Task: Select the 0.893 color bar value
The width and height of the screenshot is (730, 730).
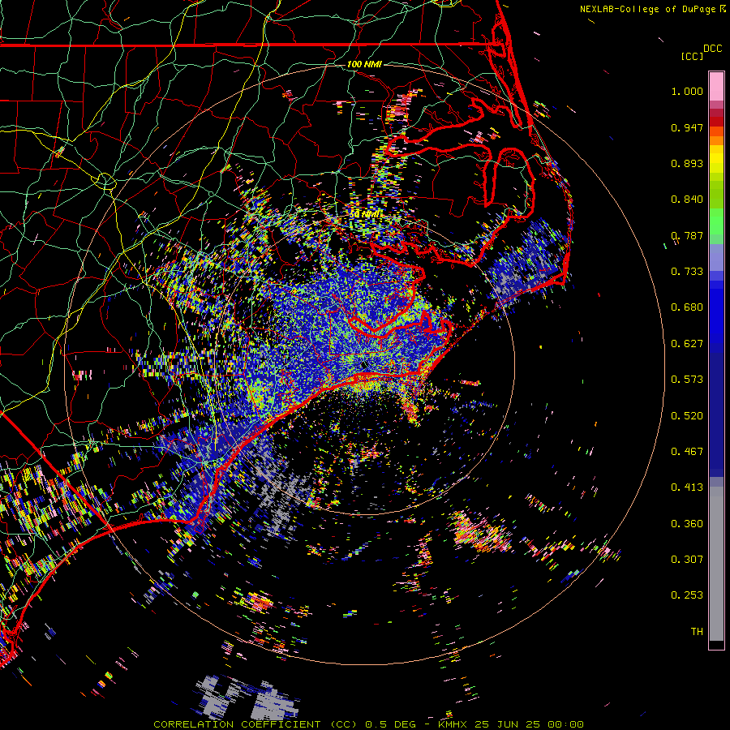Action: pos(687,163)
